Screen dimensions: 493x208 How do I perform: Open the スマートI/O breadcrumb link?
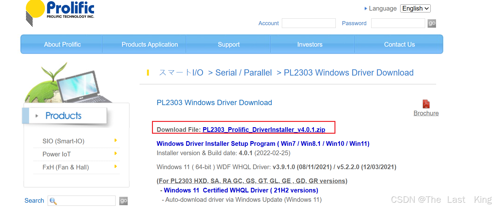(181, 73)
